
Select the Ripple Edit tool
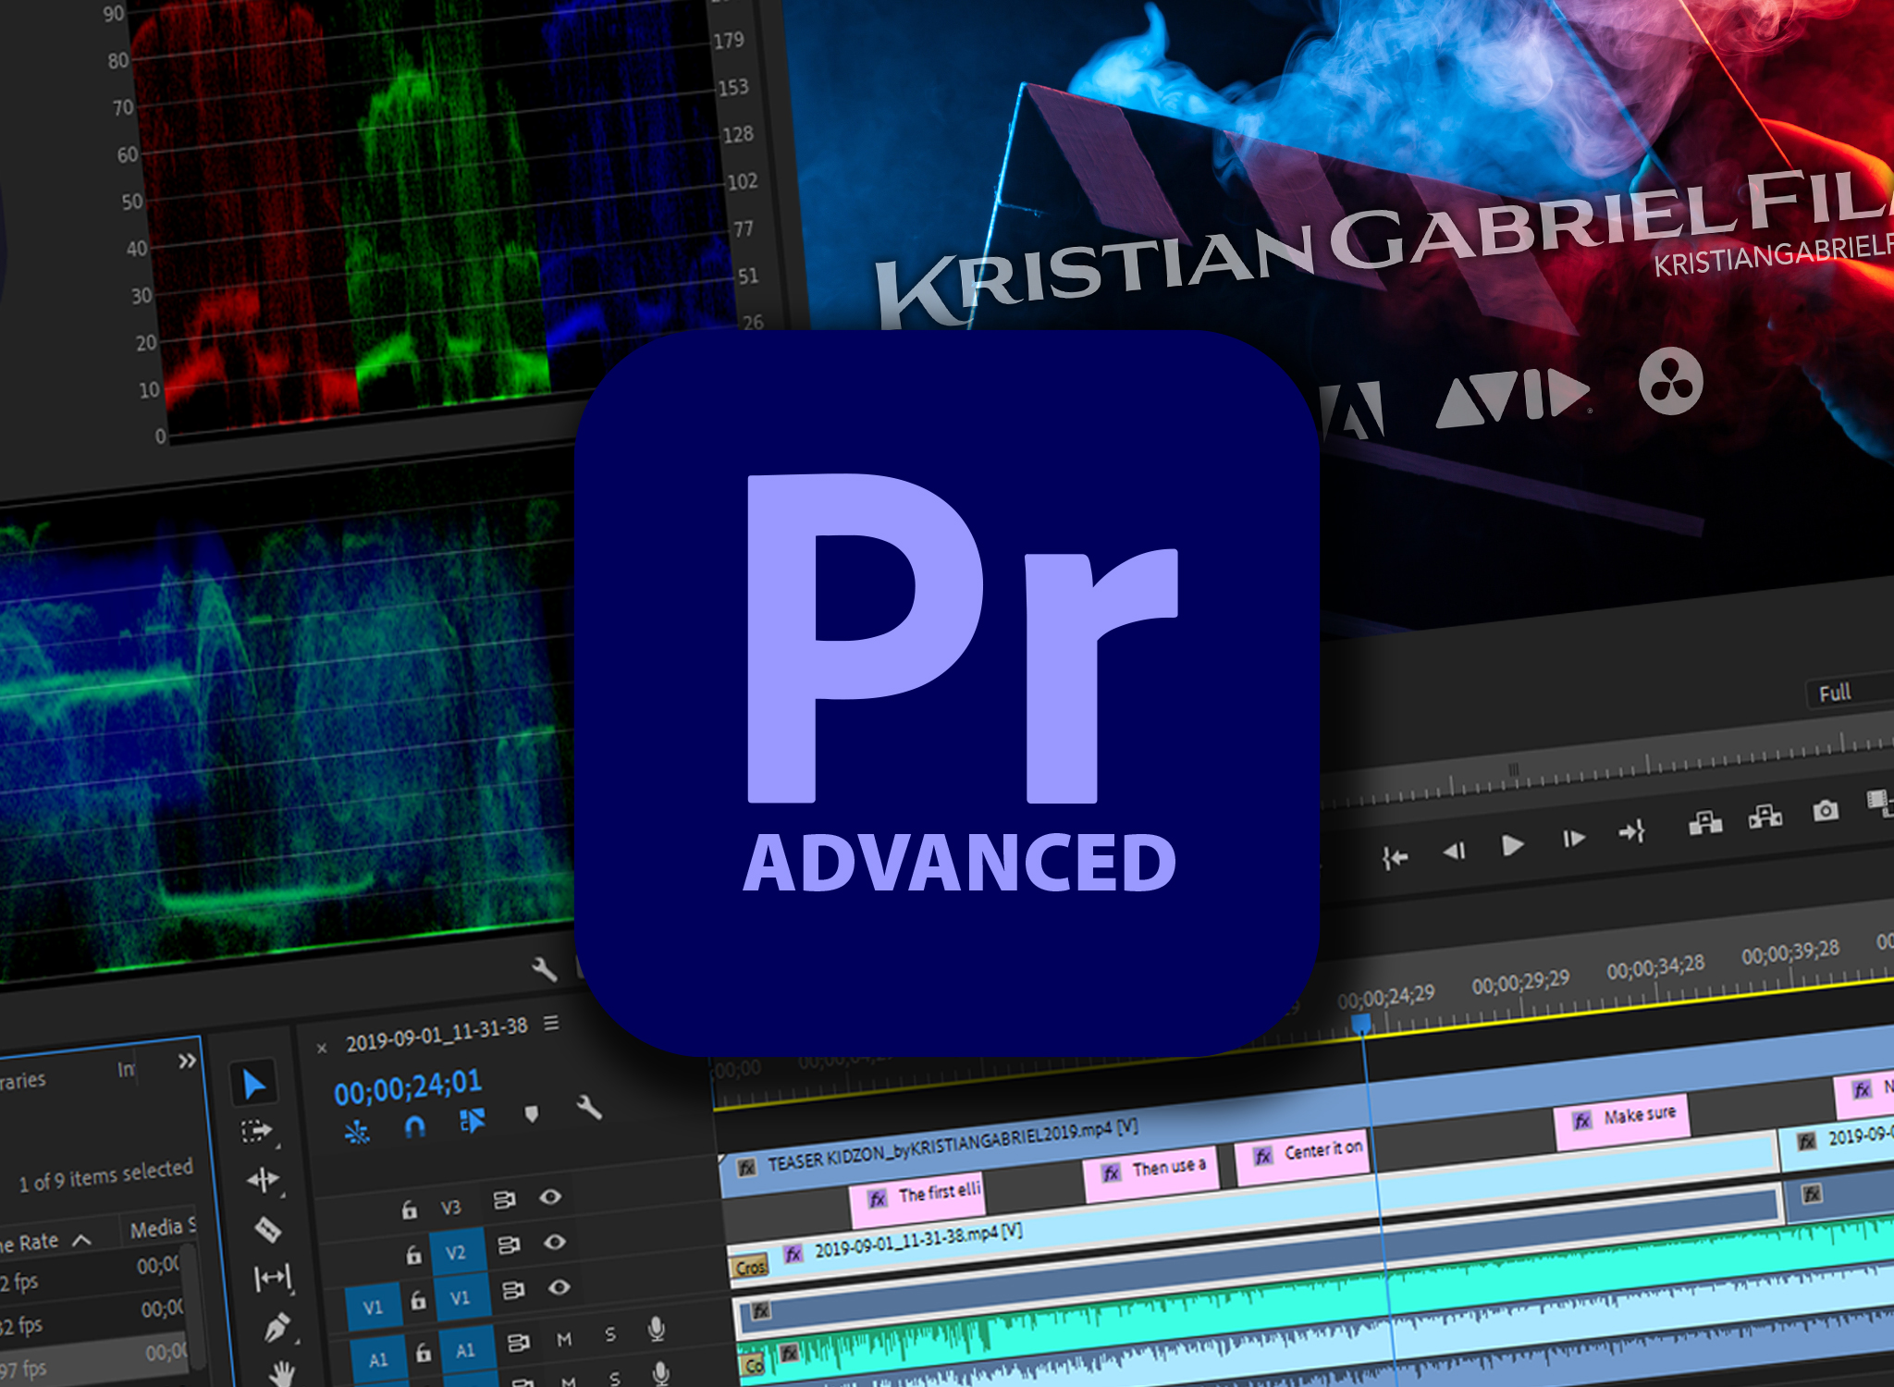263,1180
